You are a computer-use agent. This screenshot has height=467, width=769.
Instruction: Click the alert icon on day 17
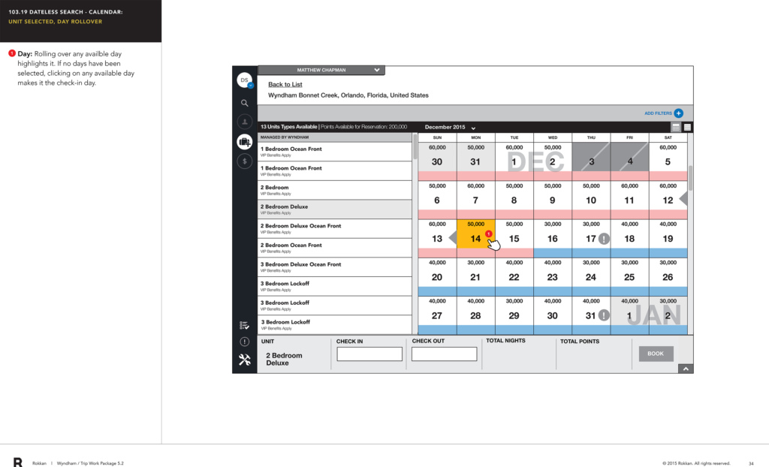(x=604, y=239)
